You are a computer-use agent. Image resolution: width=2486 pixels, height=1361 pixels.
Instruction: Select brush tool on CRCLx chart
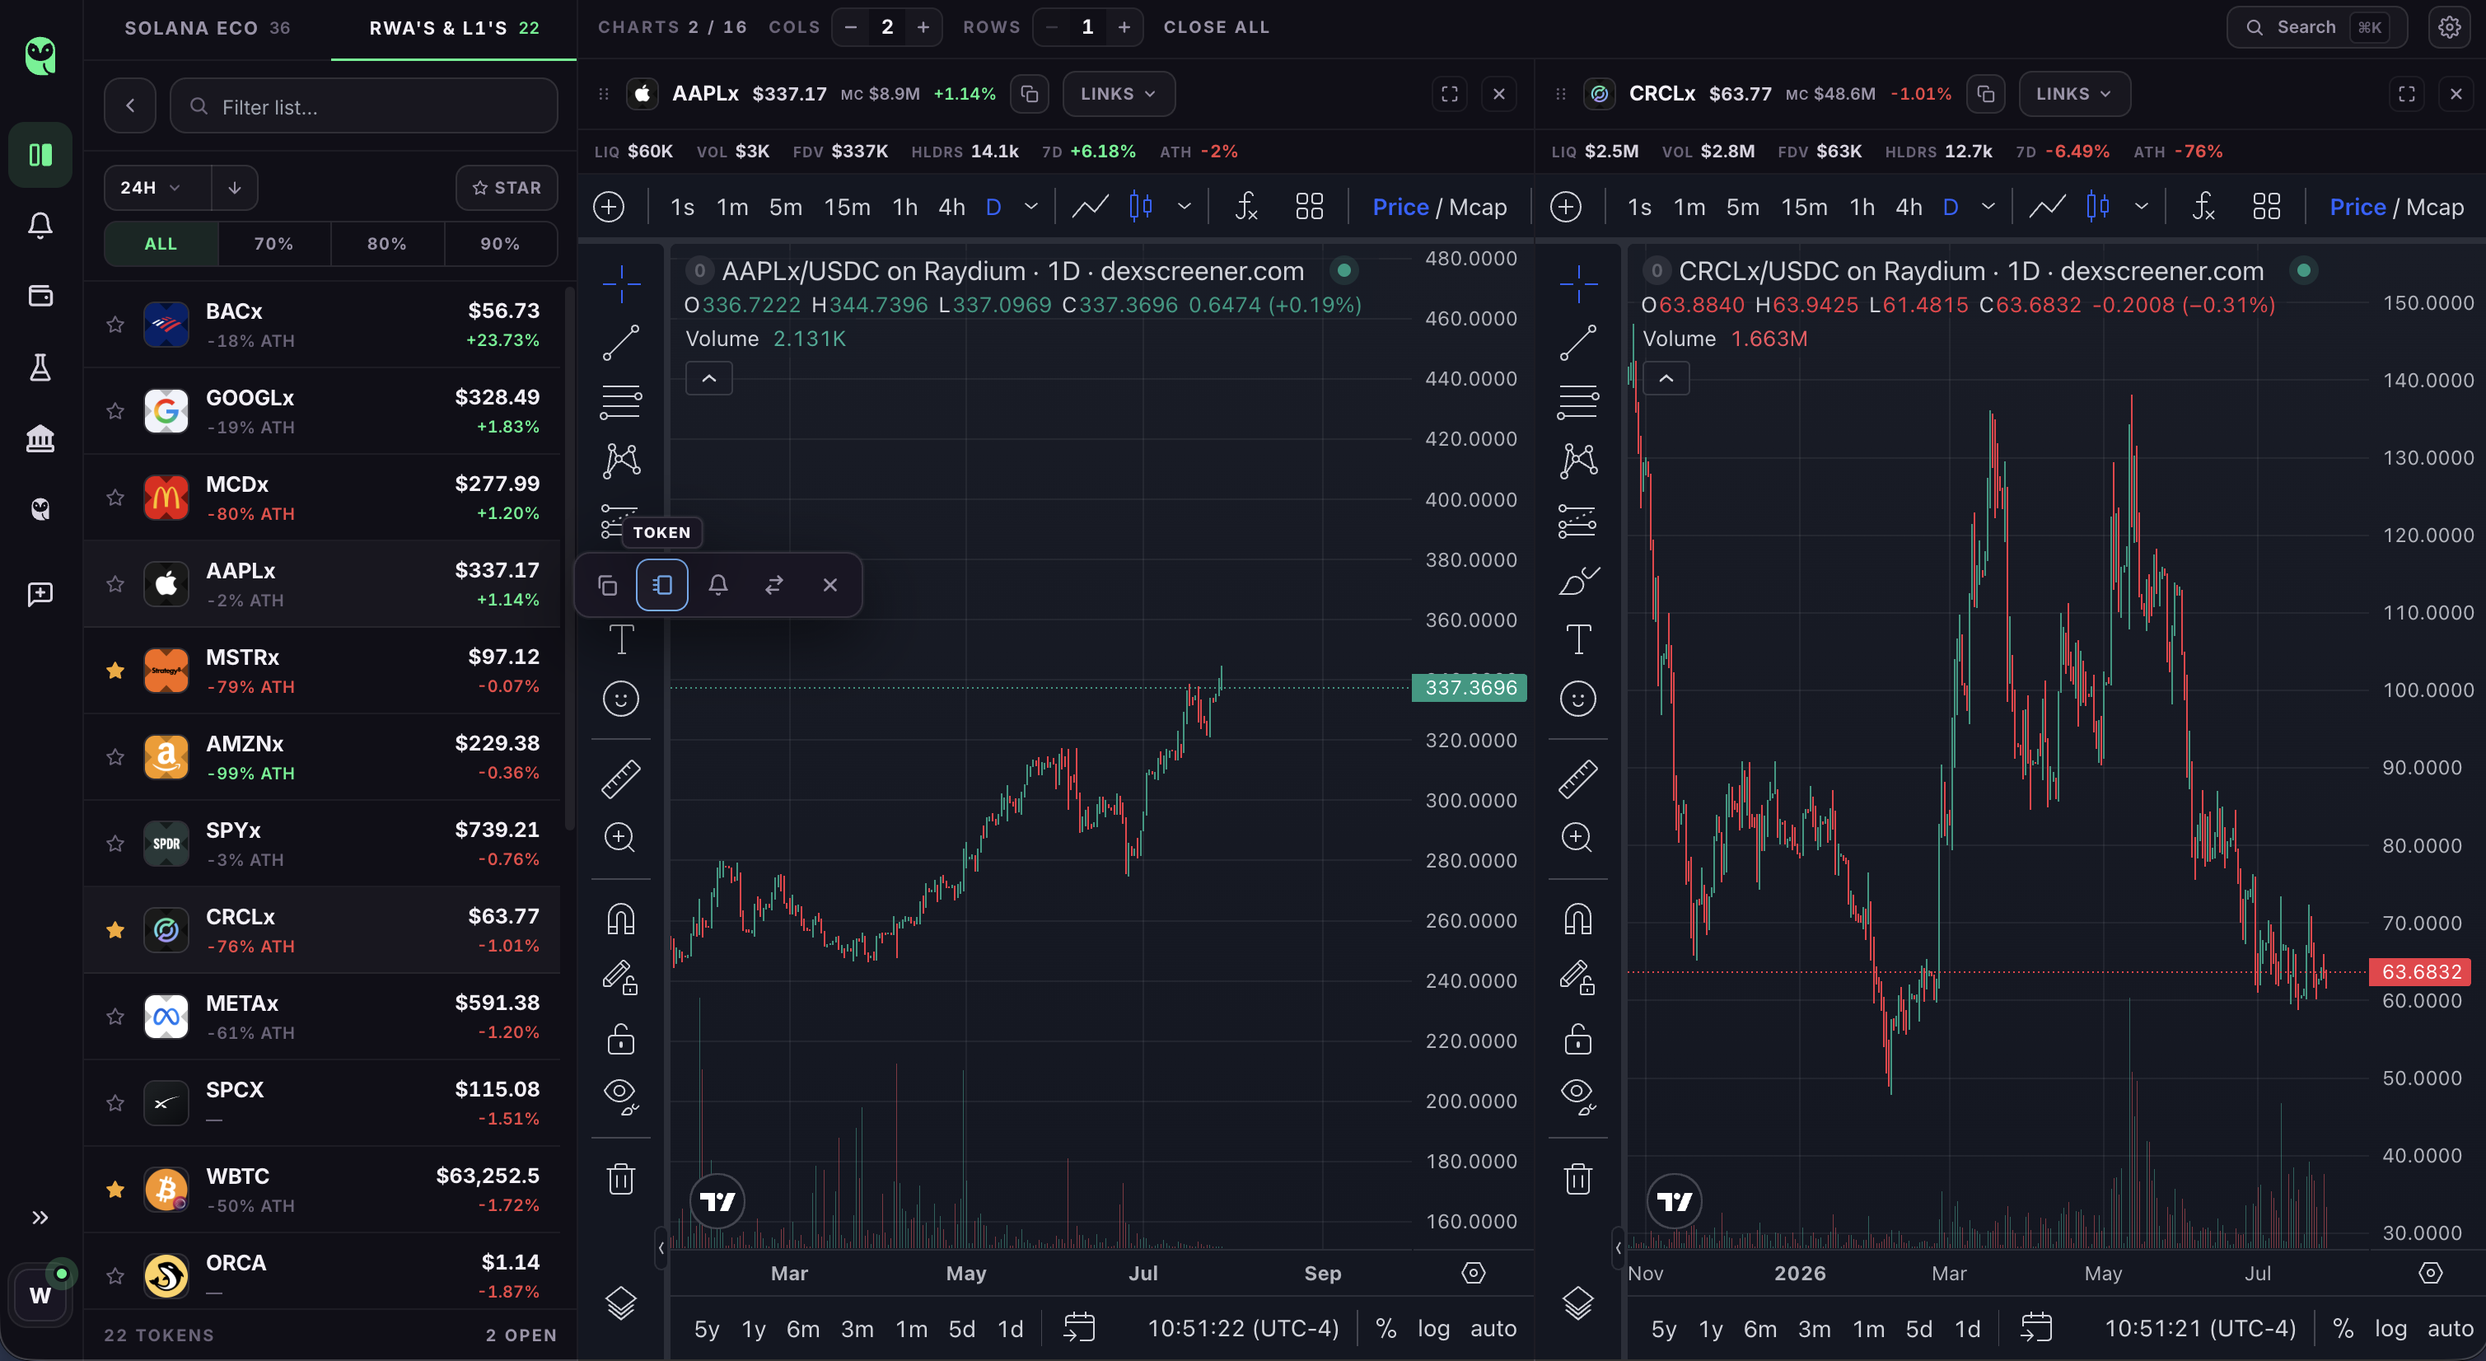[1578, 580]
